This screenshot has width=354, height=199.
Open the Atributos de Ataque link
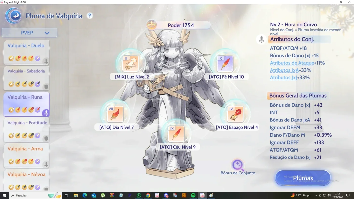tap(292, 63)
